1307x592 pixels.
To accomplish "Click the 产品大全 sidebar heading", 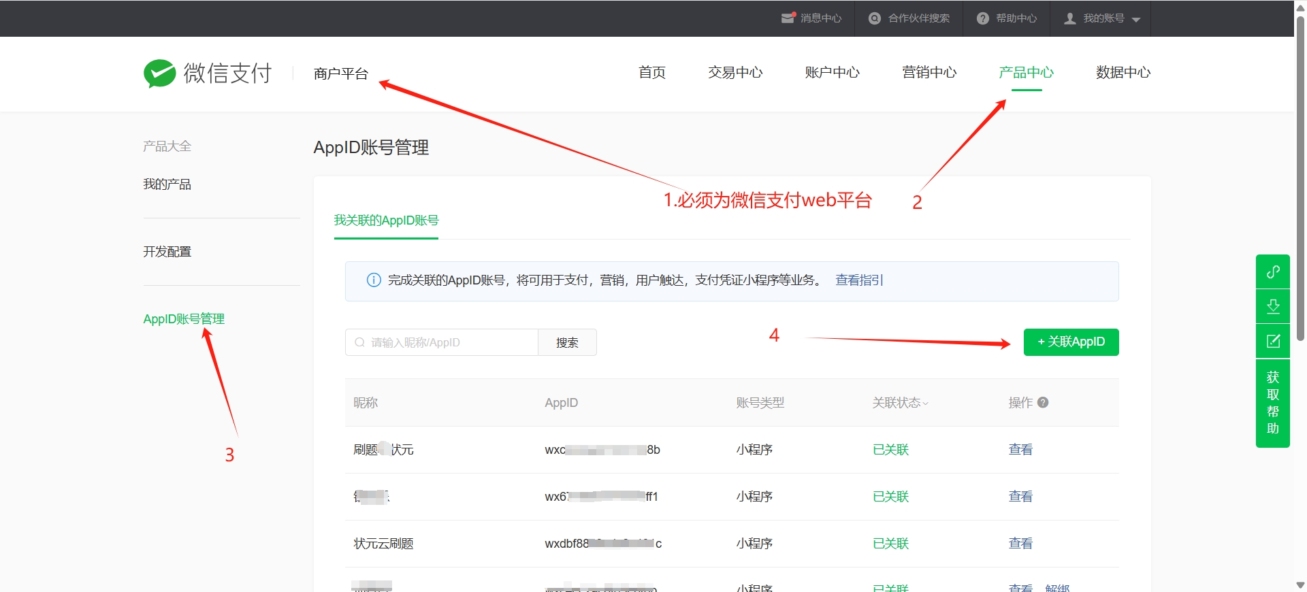I will click(167, 146).
